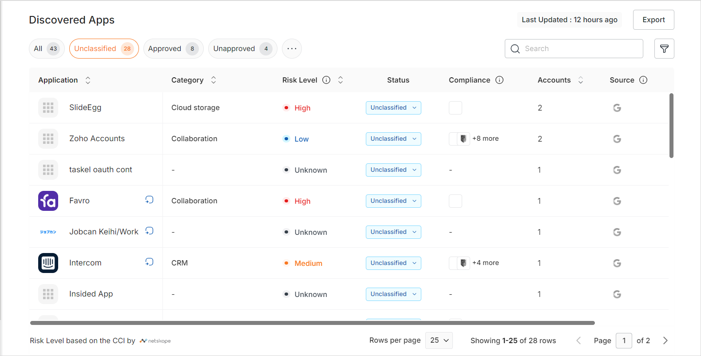701x356 pixels.
Task: Click Google source icon in Favro row
Action: [x=617, y=201]
